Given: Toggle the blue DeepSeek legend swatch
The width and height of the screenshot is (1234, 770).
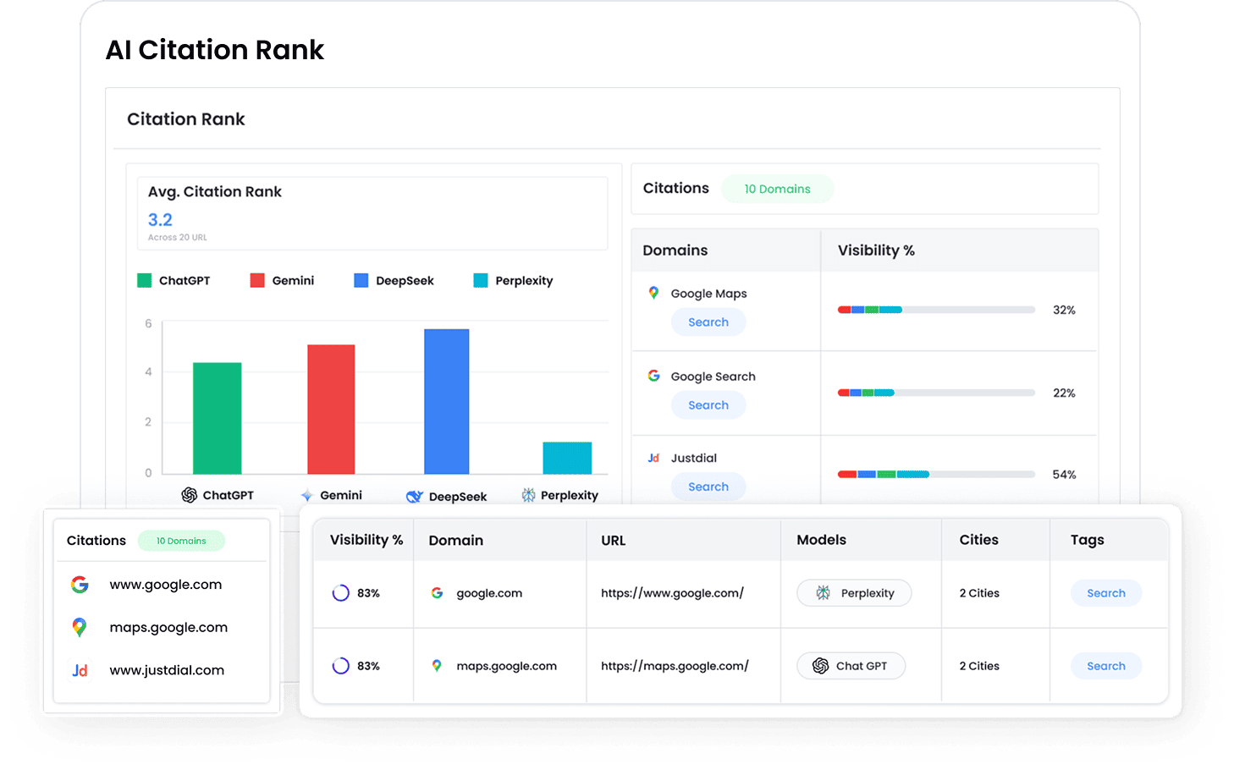Looking at the screenshot, I should [361, 280].
